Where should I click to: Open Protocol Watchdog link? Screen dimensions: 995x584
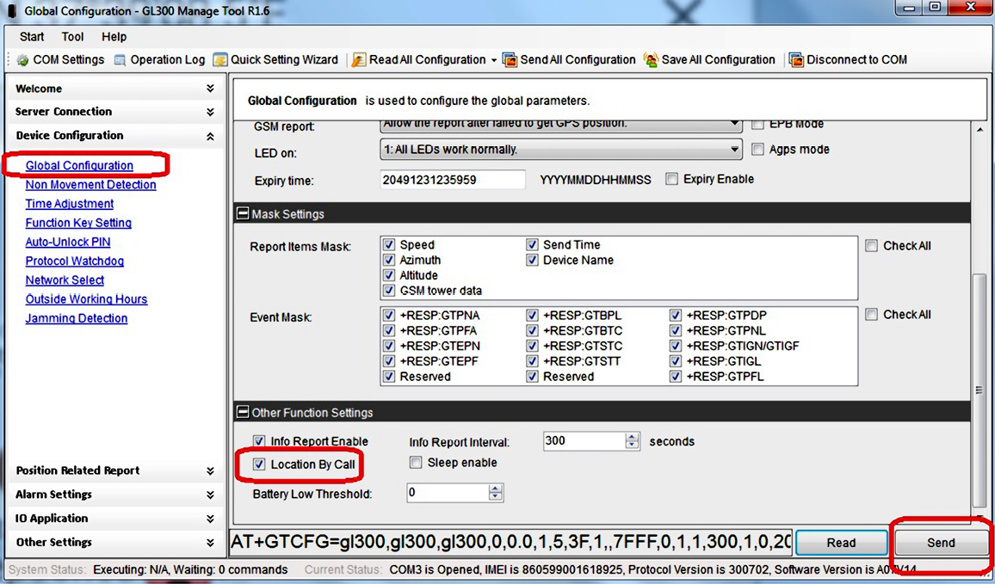[x=75, y=261]
